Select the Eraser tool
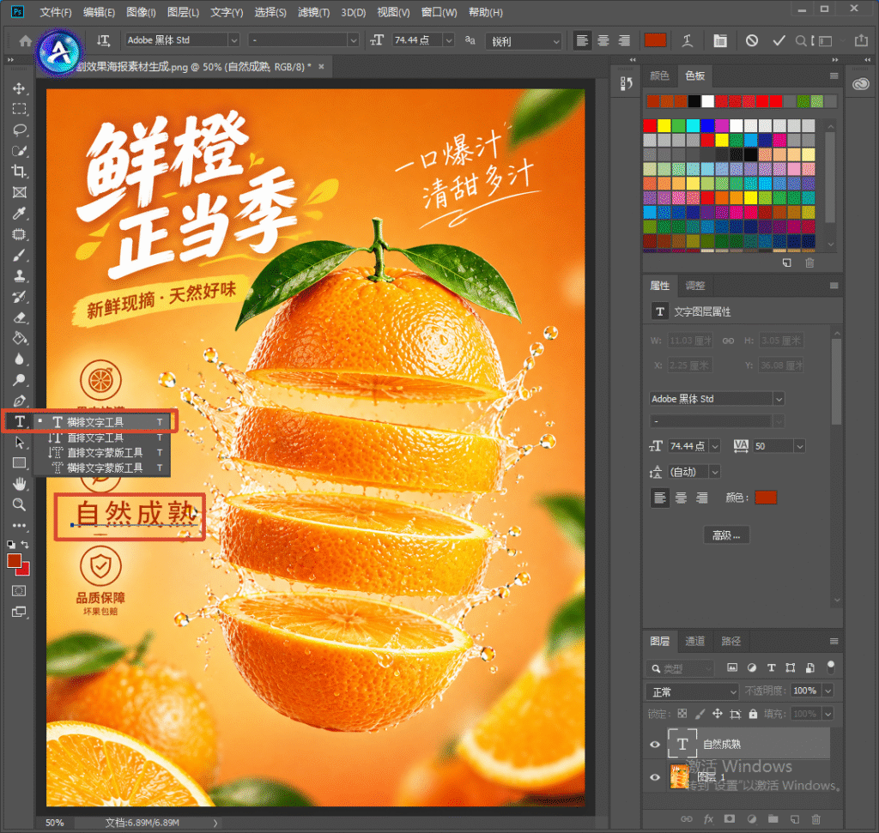879x833 pixels. pos(19,317)
